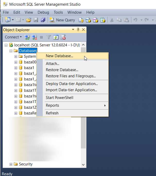Expand the baza1 database node
The height and width of the screenshot is (176, 156).
(x=16, y=68)
